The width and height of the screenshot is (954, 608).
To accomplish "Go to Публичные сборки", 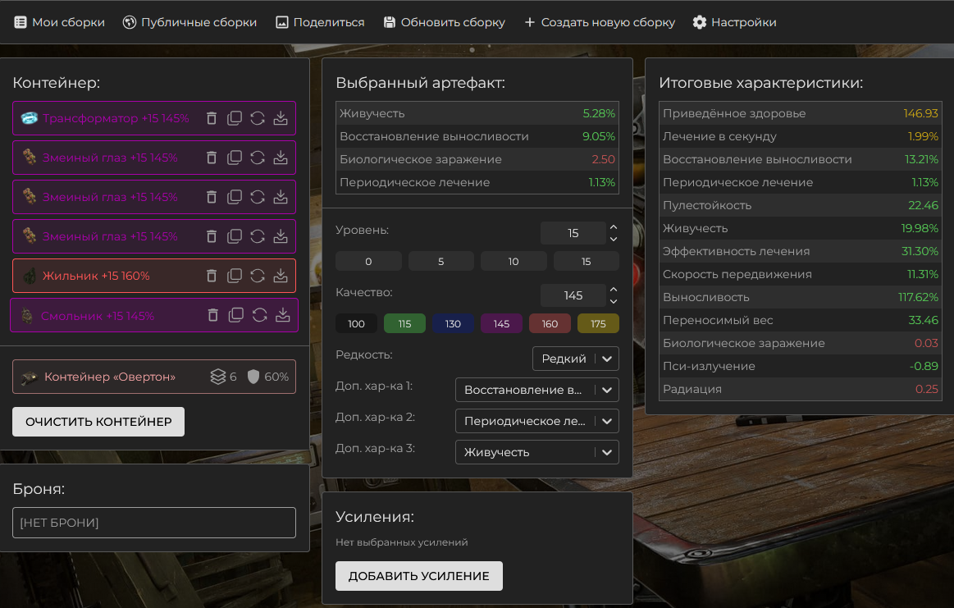I will pyautogui.click(x=189, y=22).
